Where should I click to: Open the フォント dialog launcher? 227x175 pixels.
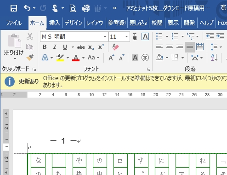point(148,70)
